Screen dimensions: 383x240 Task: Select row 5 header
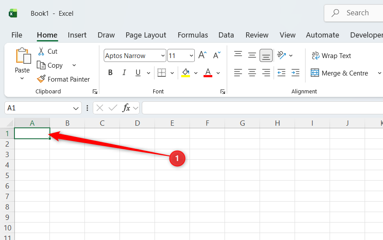pyautogui.click(x=7, y=175)
